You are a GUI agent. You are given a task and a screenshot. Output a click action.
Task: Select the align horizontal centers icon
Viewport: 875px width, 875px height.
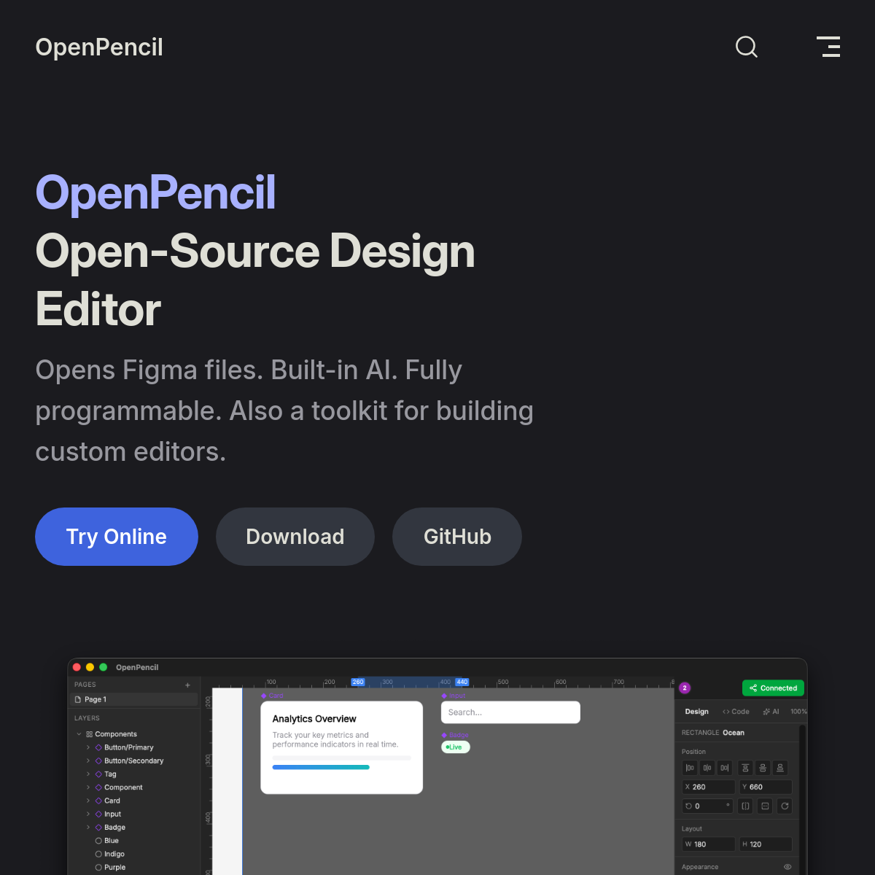(x=707, y=768)
